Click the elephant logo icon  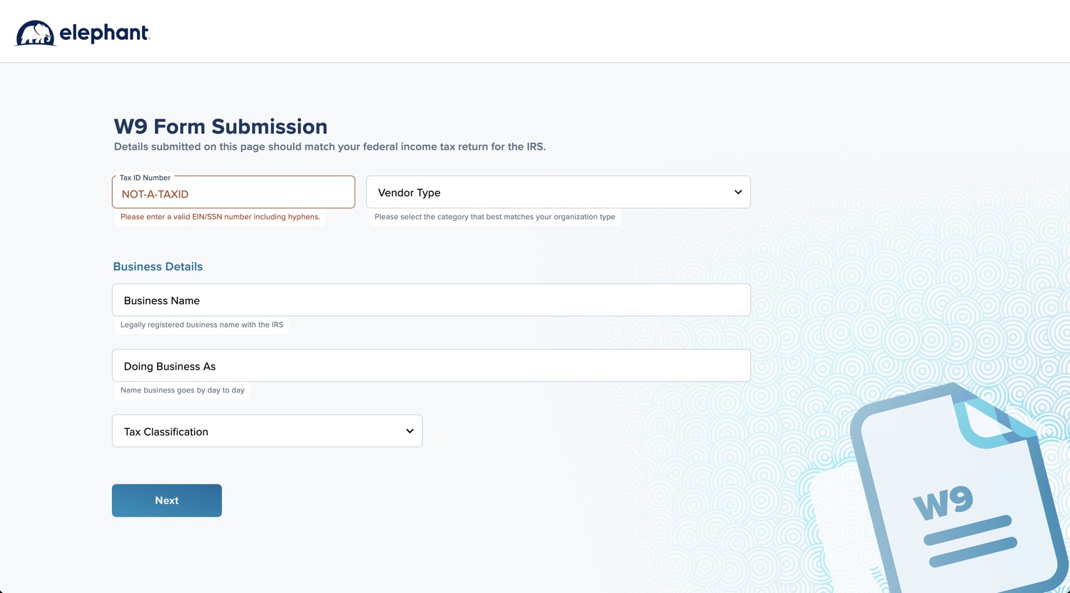[36, 33]
